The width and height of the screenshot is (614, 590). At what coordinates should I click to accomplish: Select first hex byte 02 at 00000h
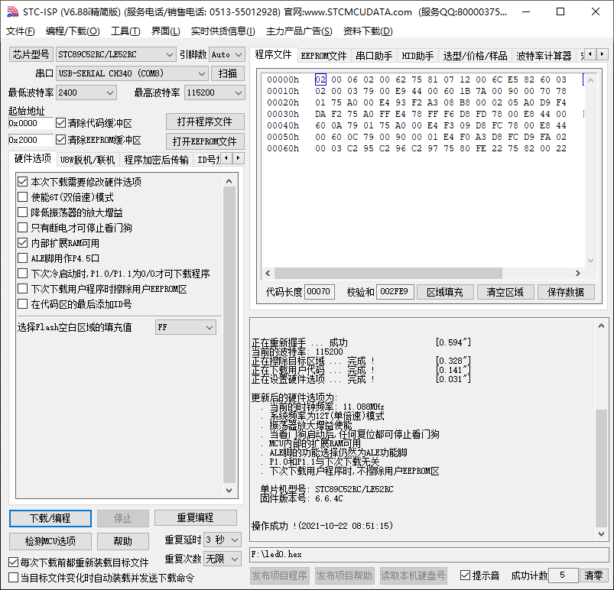tap(320, 79)
